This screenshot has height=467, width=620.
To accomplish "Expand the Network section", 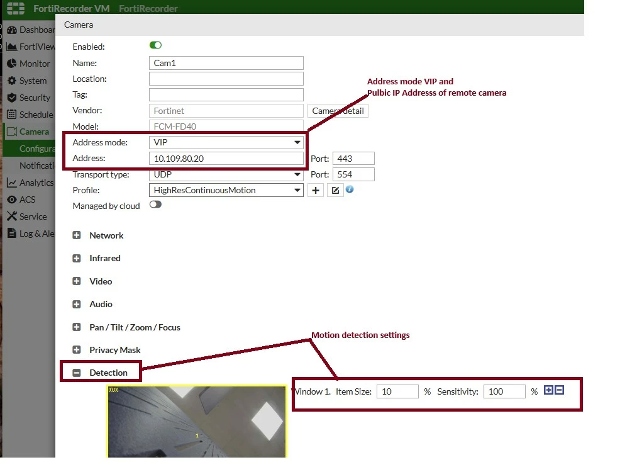I will pyautogui.click(x=77, y=235).
